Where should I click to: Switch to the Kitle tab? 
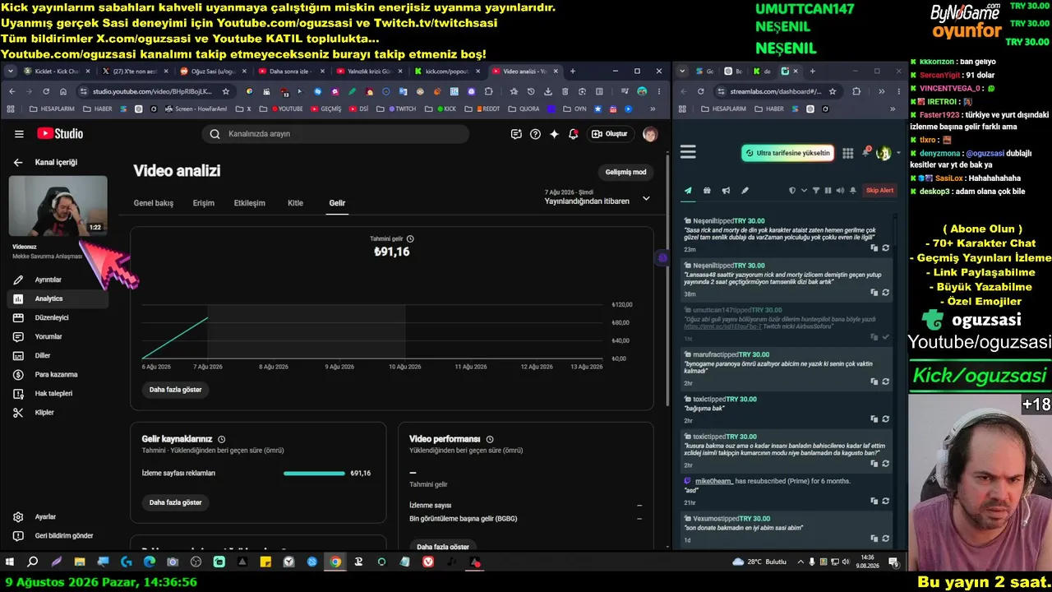(296, 203)
